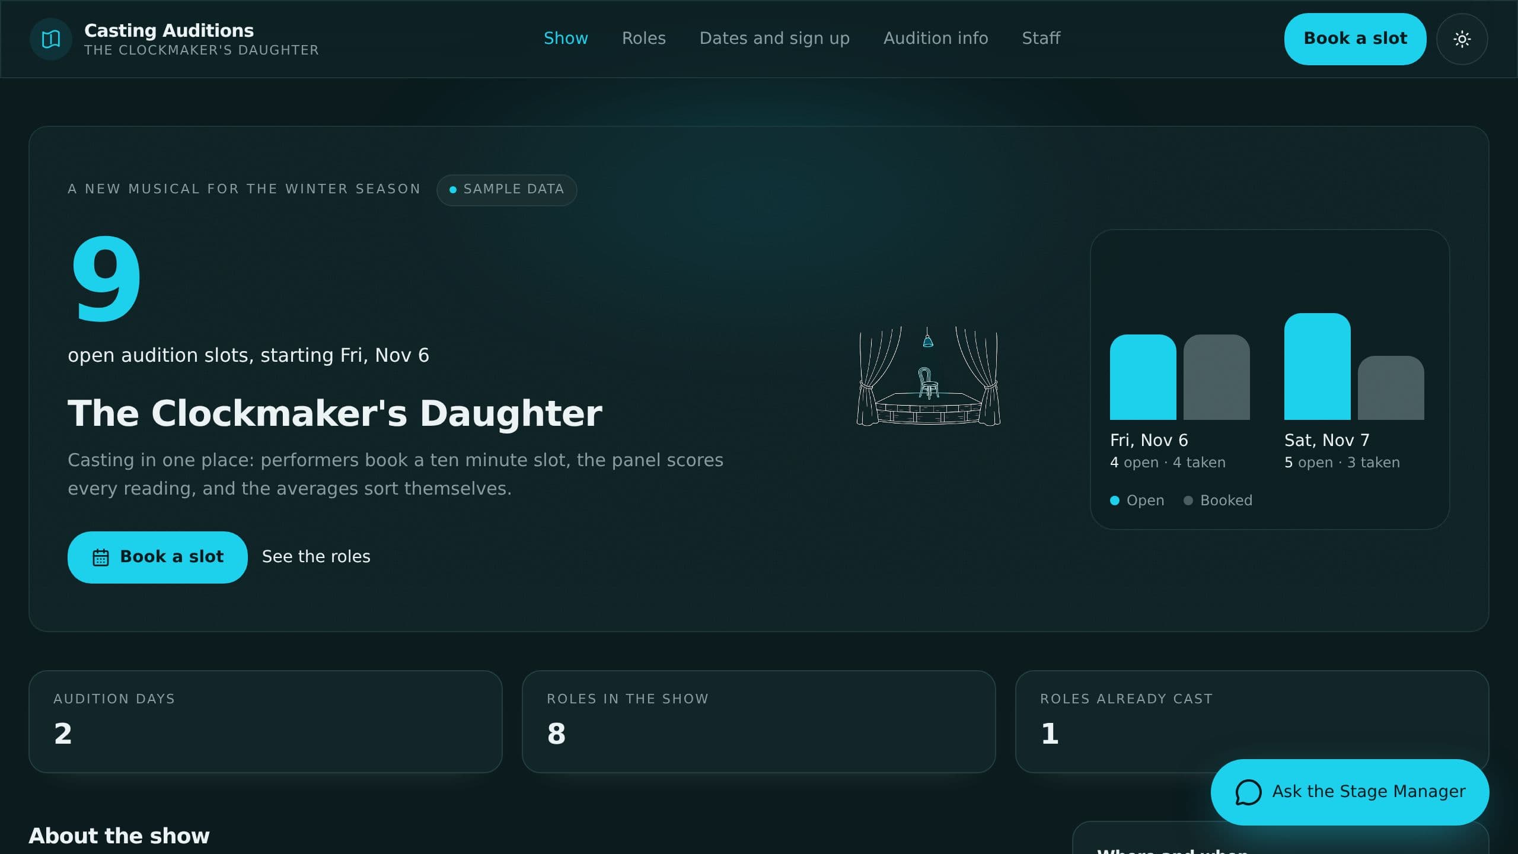This screenshot has height=854, width=1518.
Task: Open Dates and sign up section
Action: point(774,39)
